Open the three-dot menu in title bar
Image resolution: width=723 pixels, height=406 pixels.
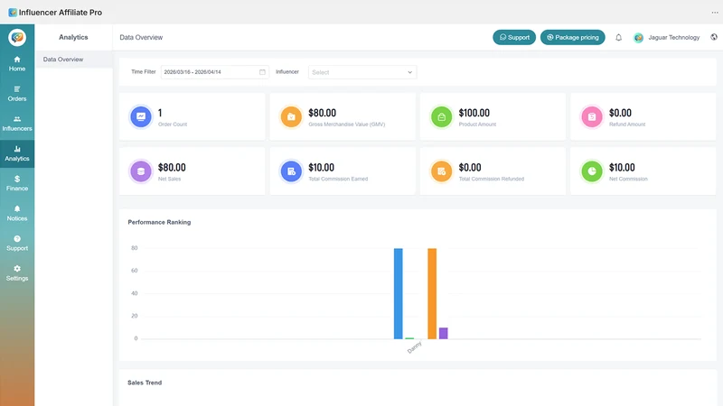coord(714,13)
